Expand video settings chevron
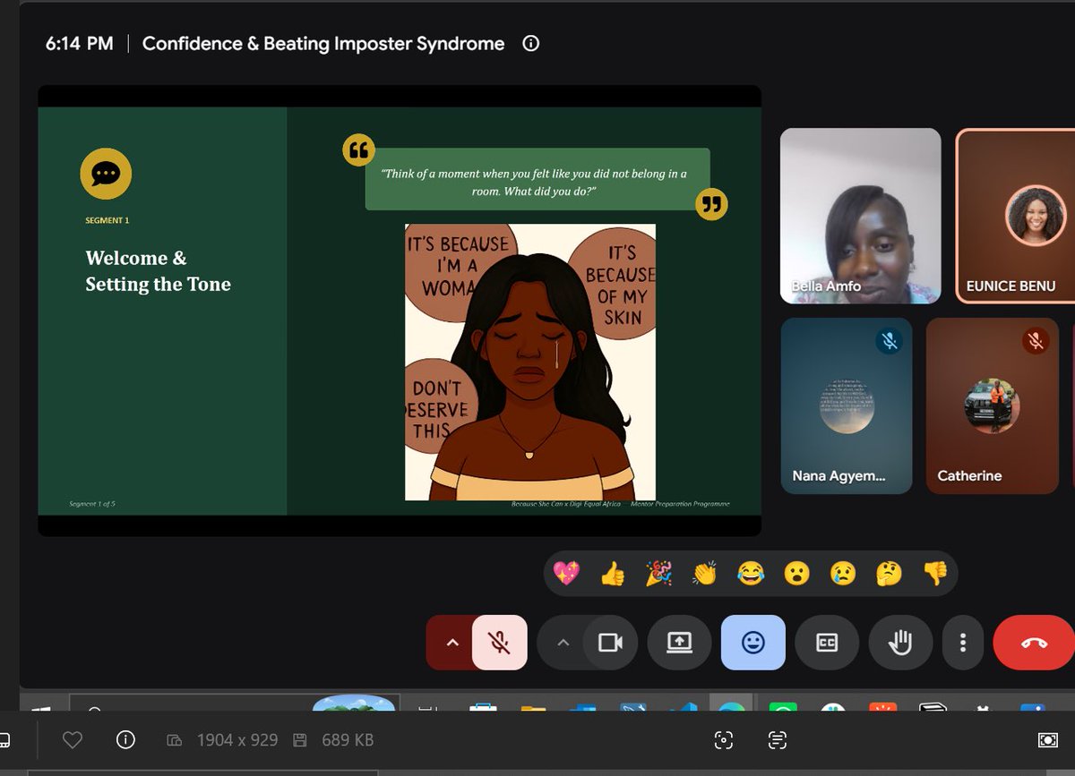 [563, 643]
